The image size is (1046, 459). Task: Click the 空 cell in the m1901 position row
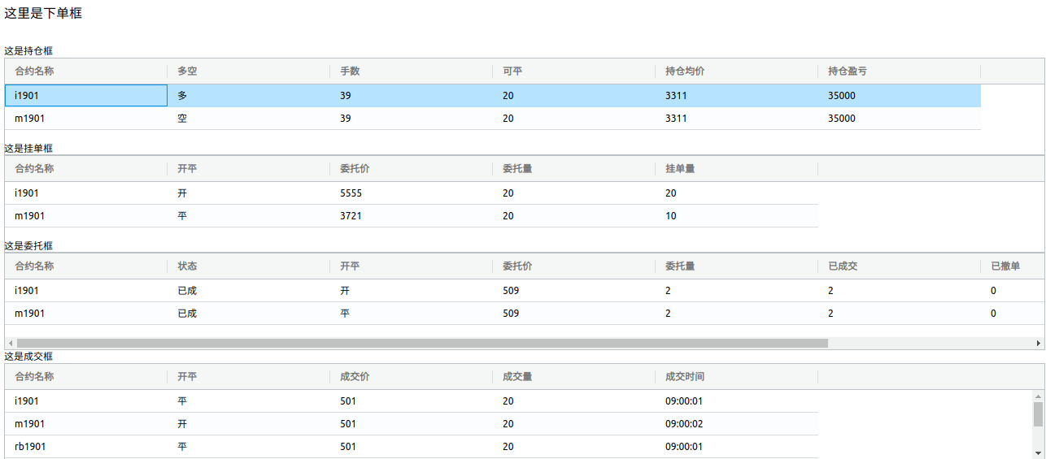click(x=249, y=119)
